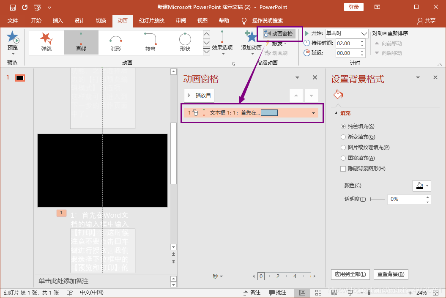Close the 设置背景格式 pane

point(435,77)
